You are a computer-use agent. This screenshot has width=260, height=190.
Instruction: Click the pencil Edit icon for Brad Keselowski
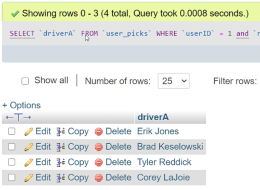(29, 147)
